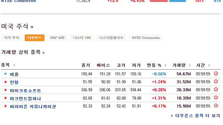Click the 18.32M volume value
223x125 pixels.
tap(184, 98)
